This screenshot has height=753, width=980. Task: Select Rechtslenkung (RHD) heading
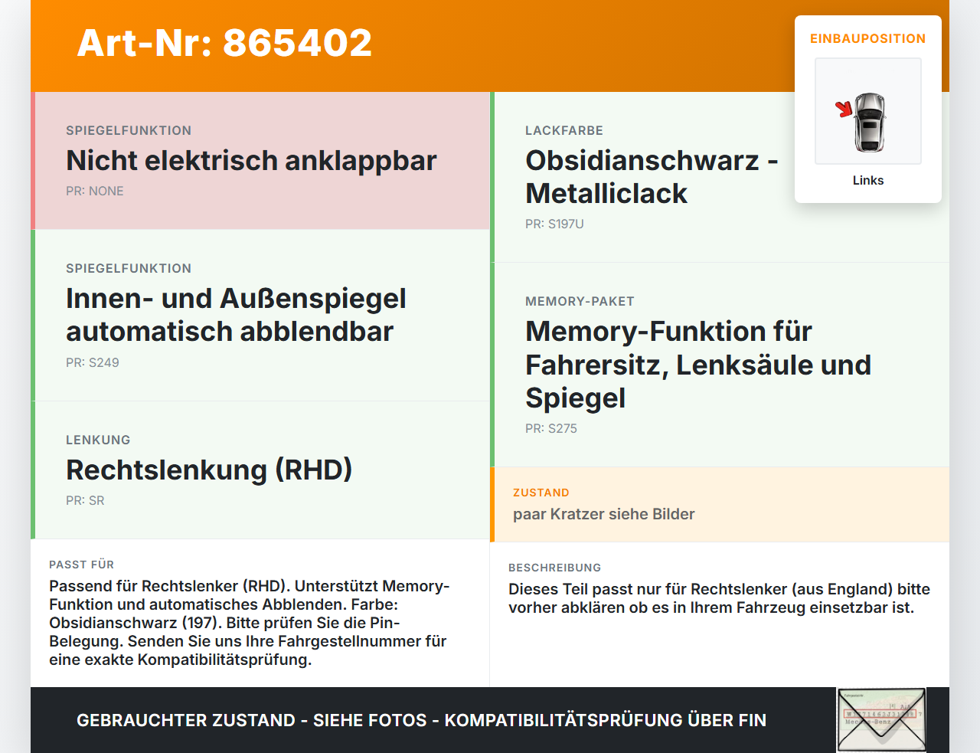[209, 470]
